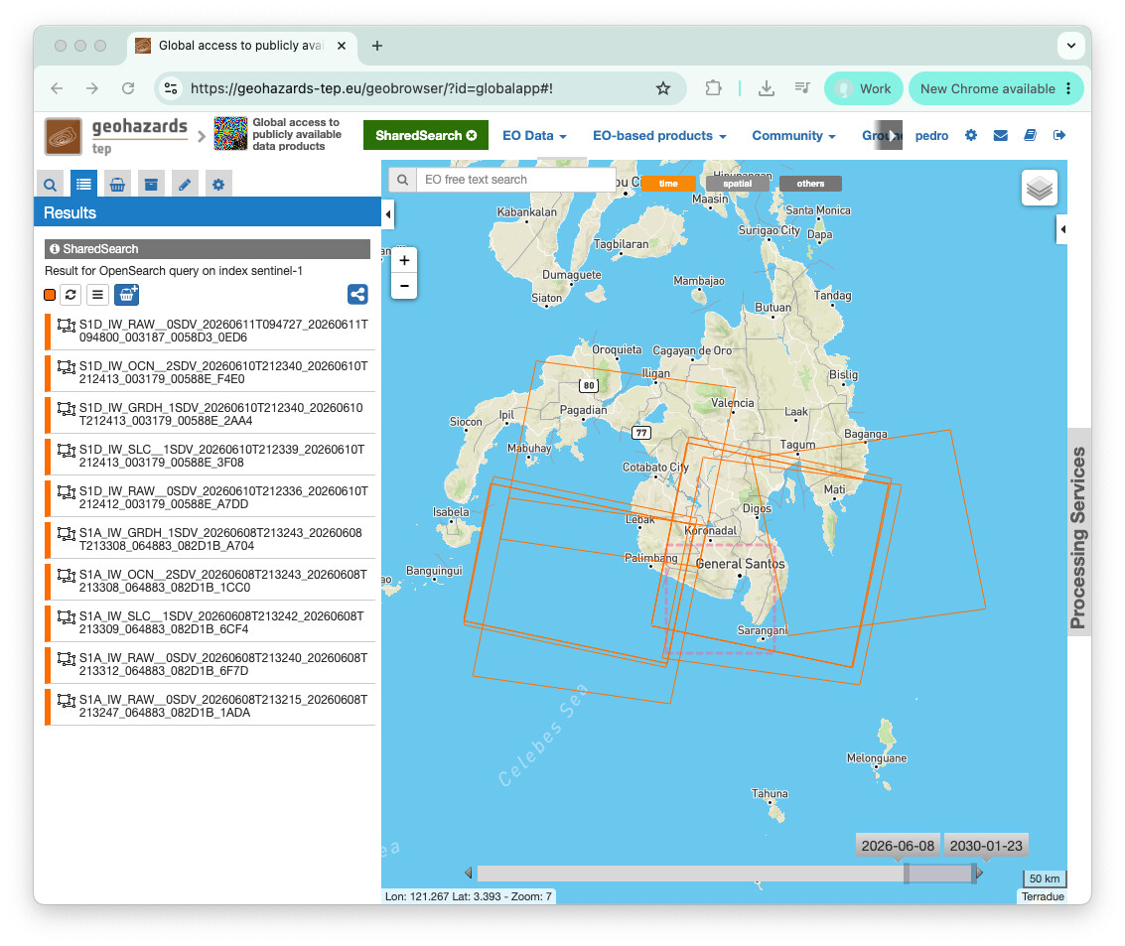
Task: Toggle the time search filter
Action: click(668, 184)
